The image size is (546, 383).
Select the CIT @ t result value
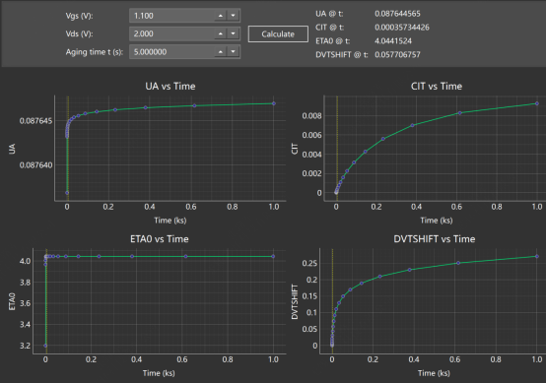click(x=402, y=28)
